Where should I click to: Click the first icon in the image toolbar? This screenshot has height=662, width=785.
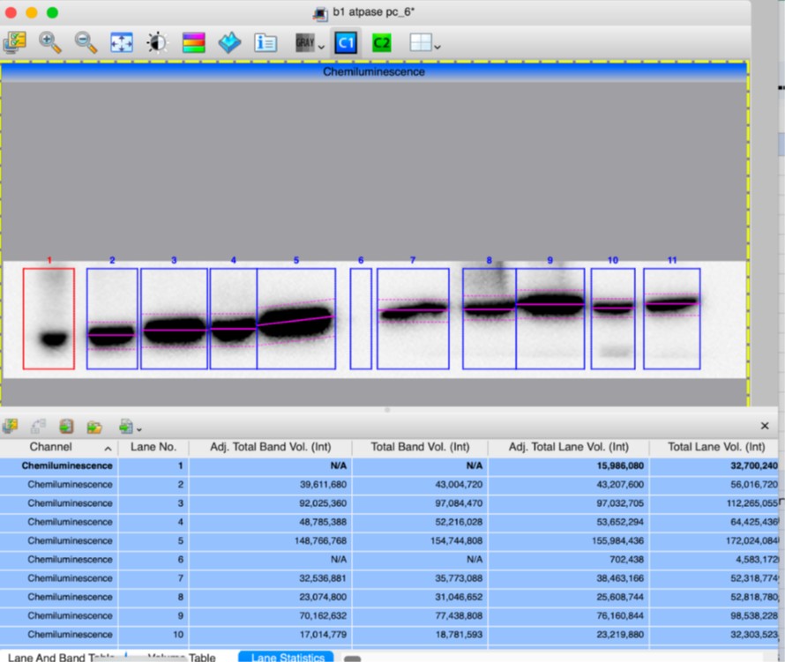(15, 41)
